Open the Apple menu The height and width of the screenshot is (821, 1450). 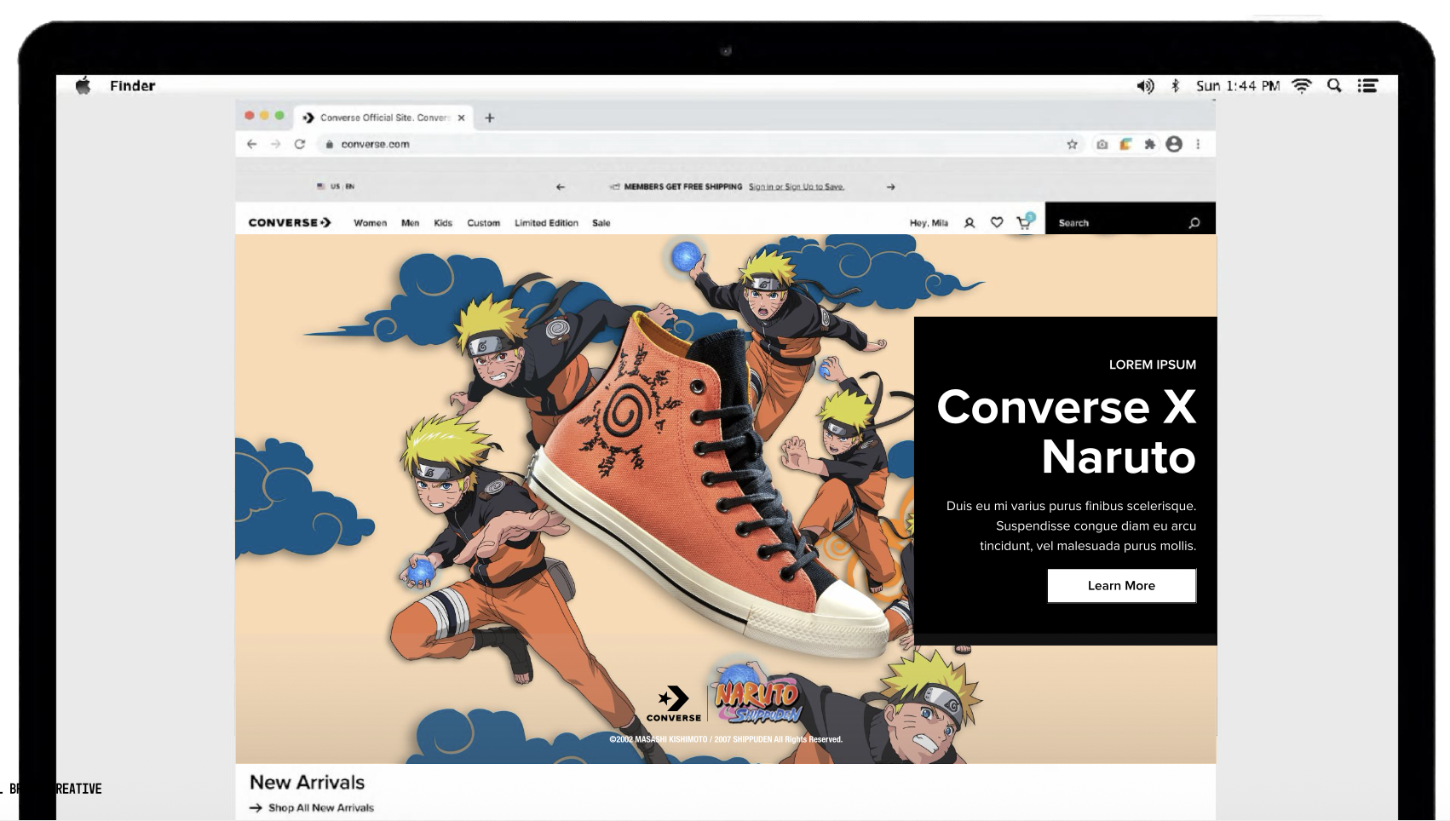pyautogui.click(x=83, y=86)
